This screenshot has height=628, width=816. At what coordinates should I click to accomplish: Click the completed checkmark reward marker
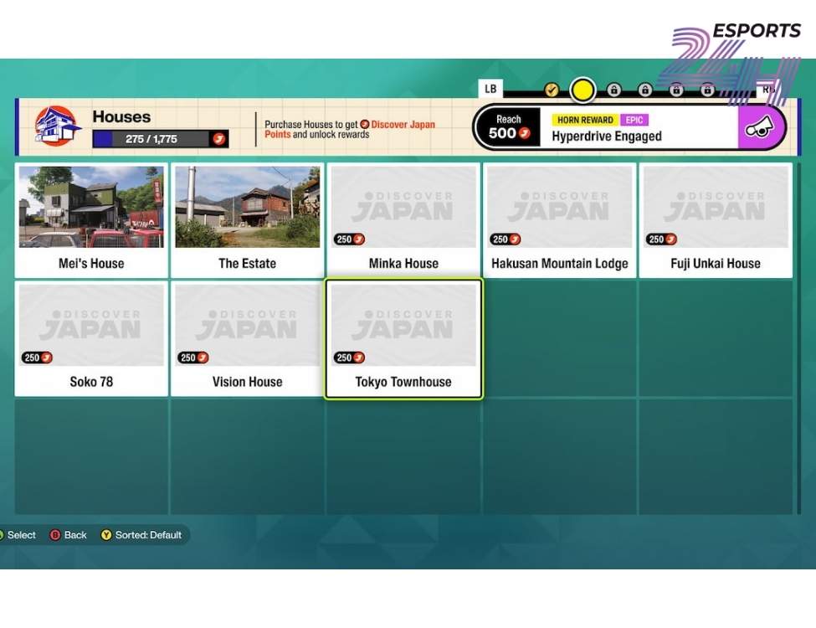click(552, 90)
